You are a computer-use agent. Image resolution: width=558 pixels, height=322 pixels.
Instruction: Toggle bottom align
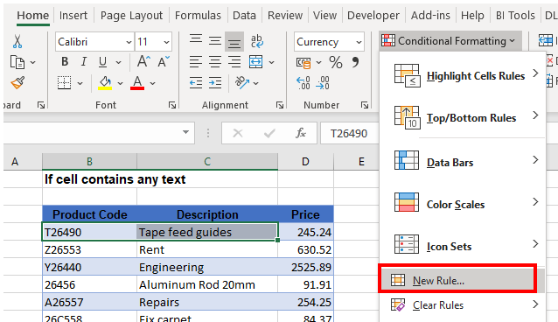(x=234, y=42)
